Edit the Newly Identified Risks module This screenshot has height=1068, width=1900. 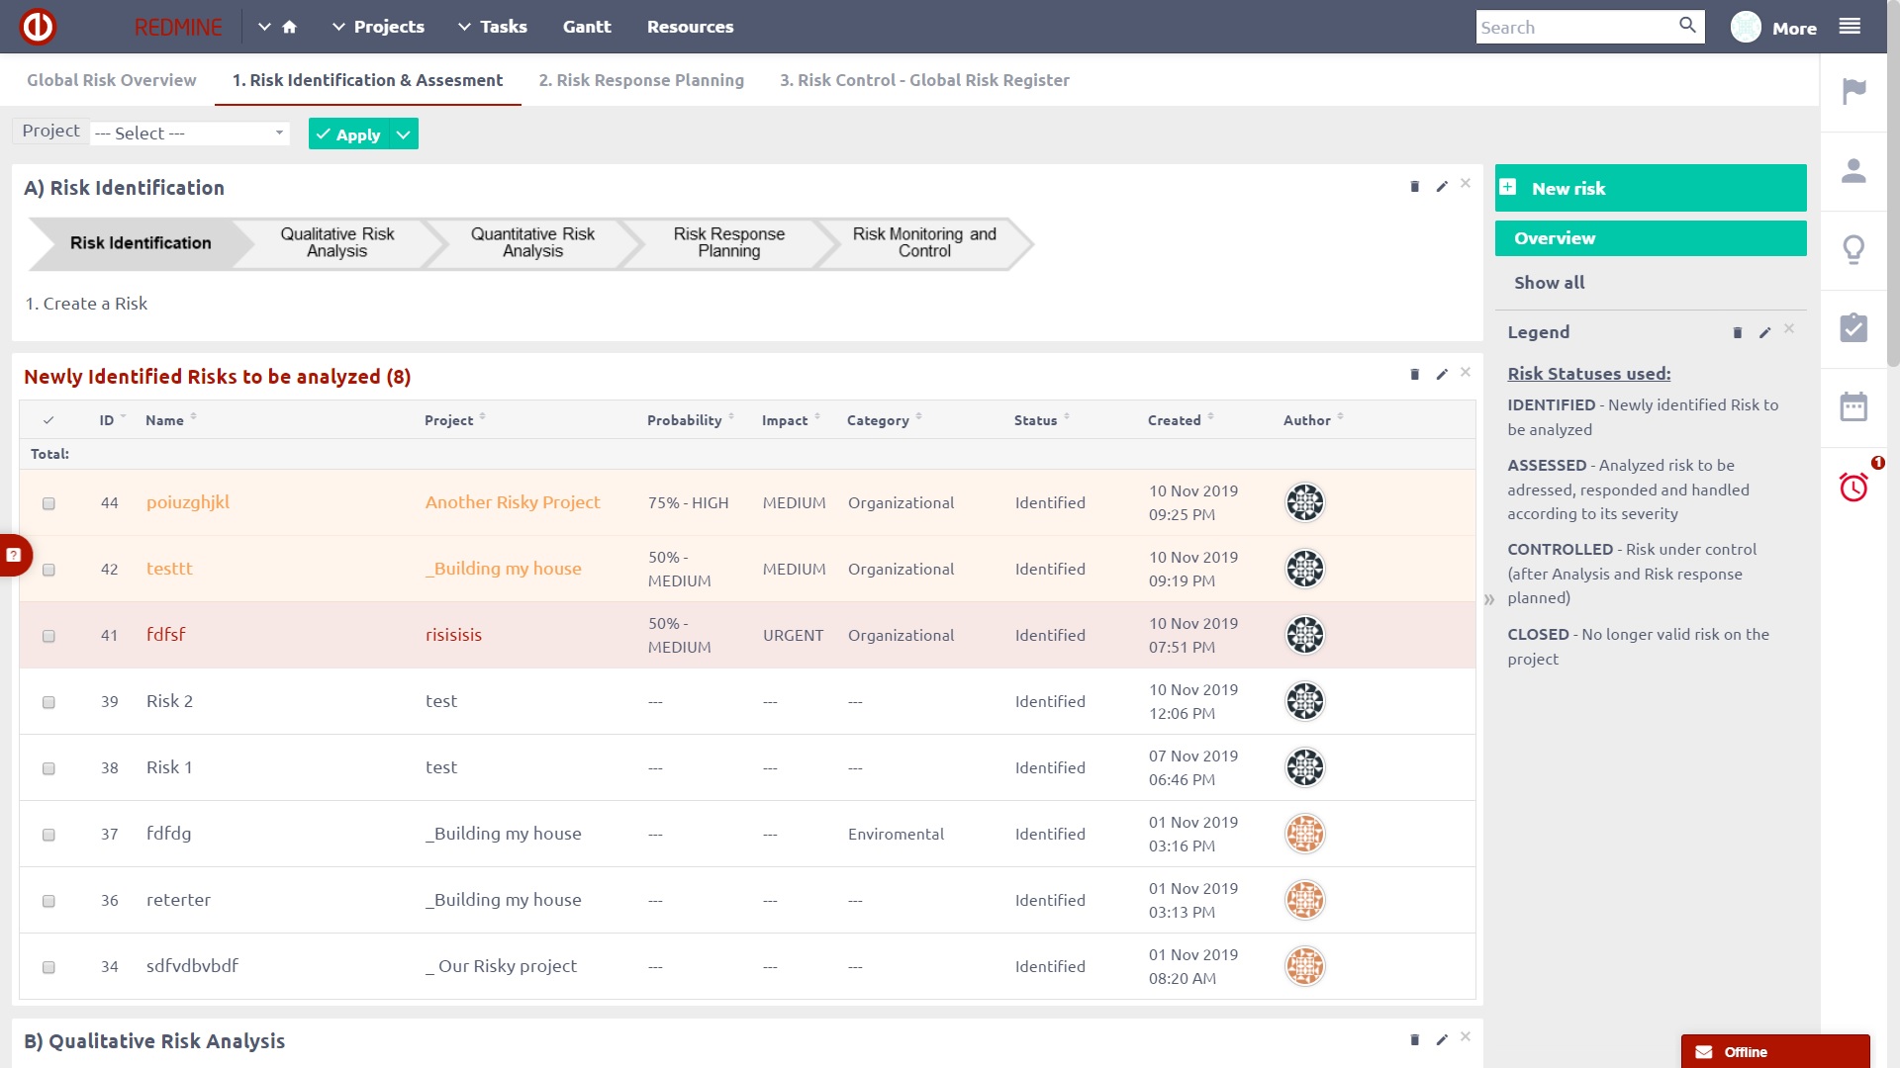pos(1442,374)
